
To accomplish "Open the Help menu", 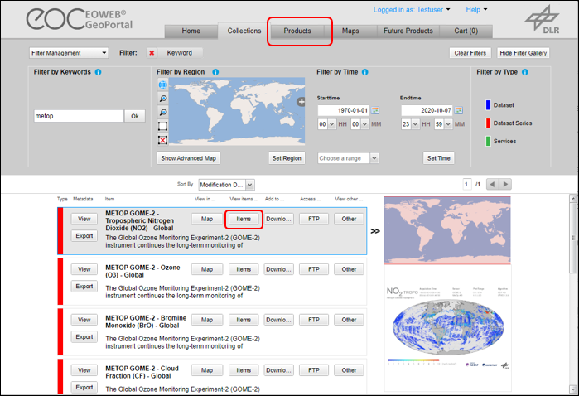I will [476, 10].
